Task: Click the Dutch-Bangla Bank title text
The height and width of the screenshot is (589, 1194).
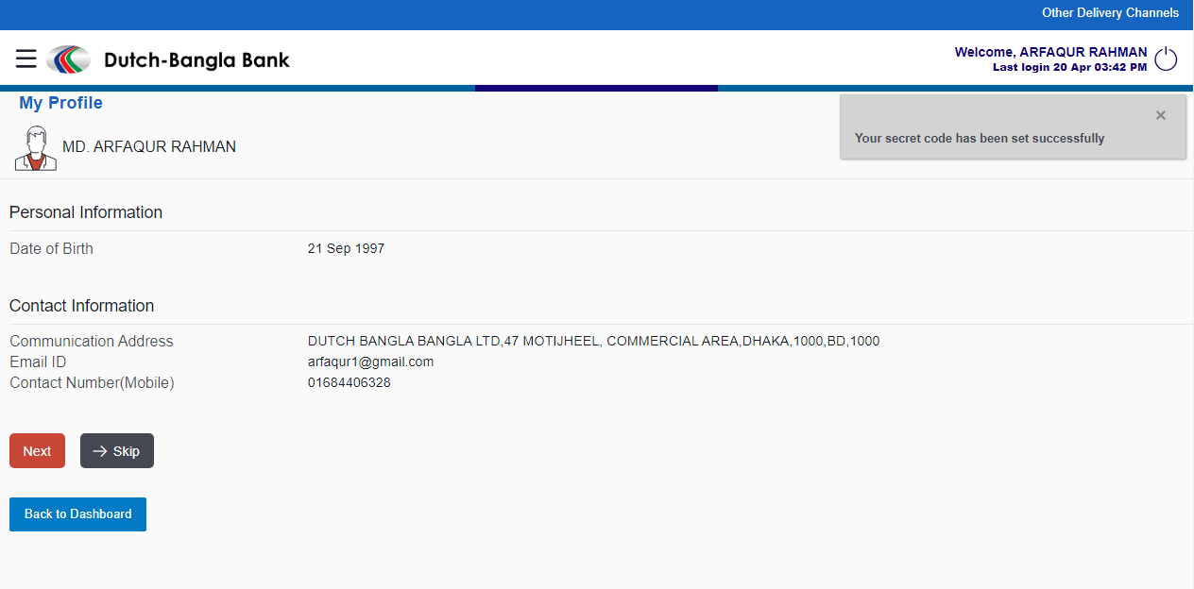Action: click(x=196, y=60)
